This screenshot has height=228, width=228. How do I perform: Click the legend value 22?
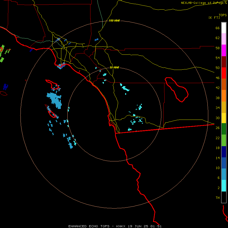pos(218,138)
